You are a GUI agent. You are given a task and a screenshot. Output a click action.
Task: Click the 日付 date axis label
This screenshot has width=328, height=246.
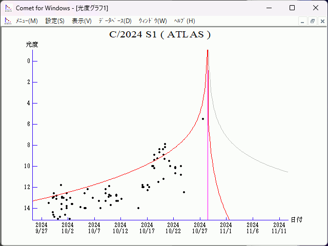(296, 219)
